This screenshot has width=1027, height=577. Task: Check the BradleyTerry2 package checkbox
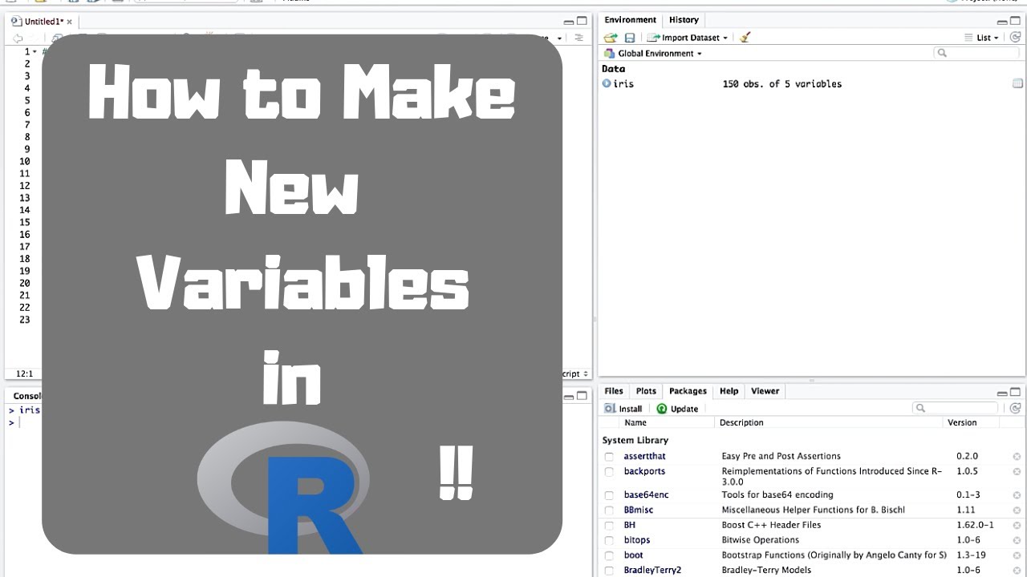610,571
